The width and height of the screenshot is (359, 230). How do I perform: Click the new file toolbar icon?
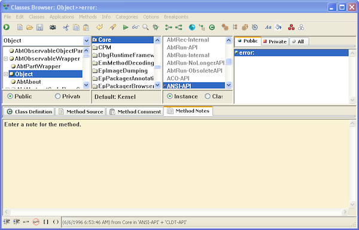pyautogui.click(x=20, y=28)
